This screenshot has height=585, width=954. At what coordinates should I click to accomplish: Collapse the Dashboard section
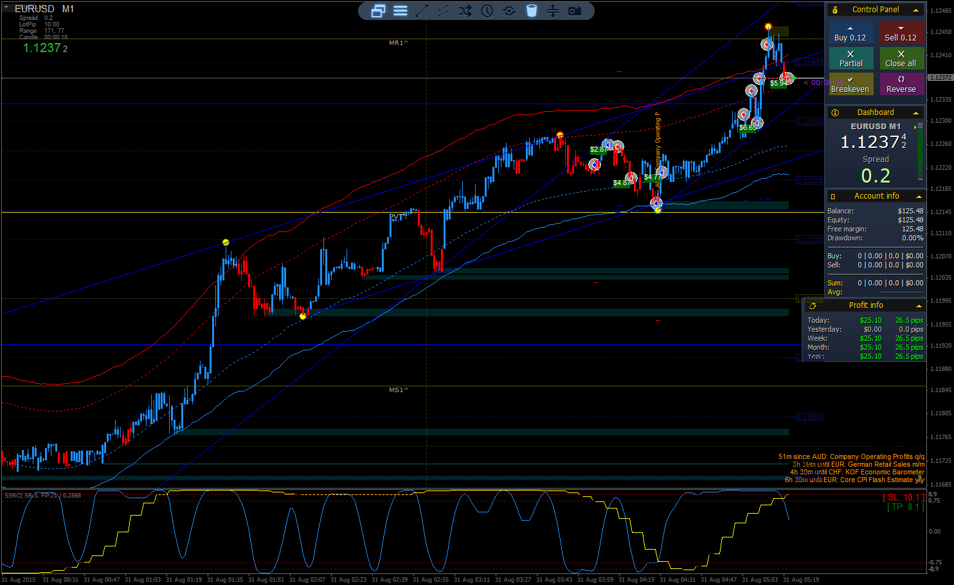tap(916, 113)
